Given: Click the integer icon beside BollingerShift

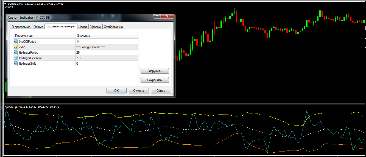Looking at the screenshot, I should click(x=16, y=64).
